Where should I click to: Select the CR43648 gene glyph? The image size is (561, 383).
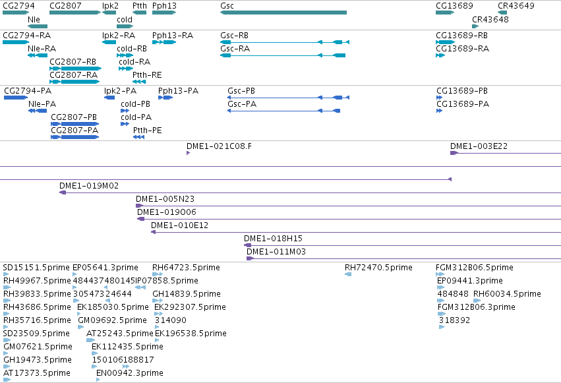point(475,26)
